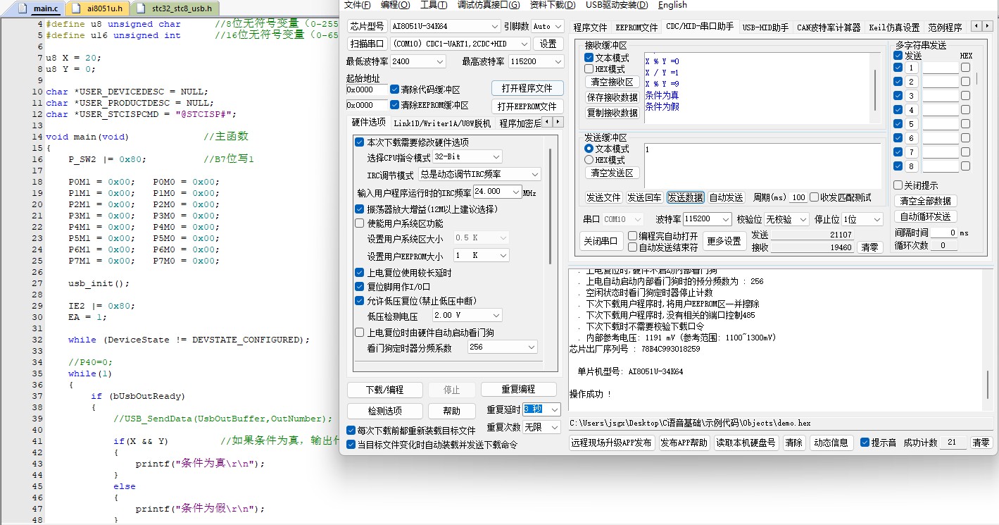Click 发送数据 button
Image resolution: width=999 pixels, height=525 pixels.
(x=685, y=197)
